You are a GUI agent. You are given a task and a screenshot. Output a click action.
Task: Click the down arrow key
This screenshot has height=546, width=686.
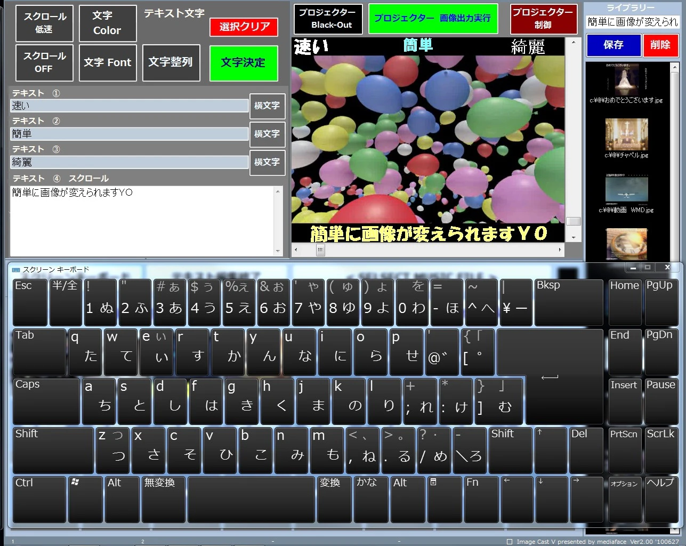point(551,499)
